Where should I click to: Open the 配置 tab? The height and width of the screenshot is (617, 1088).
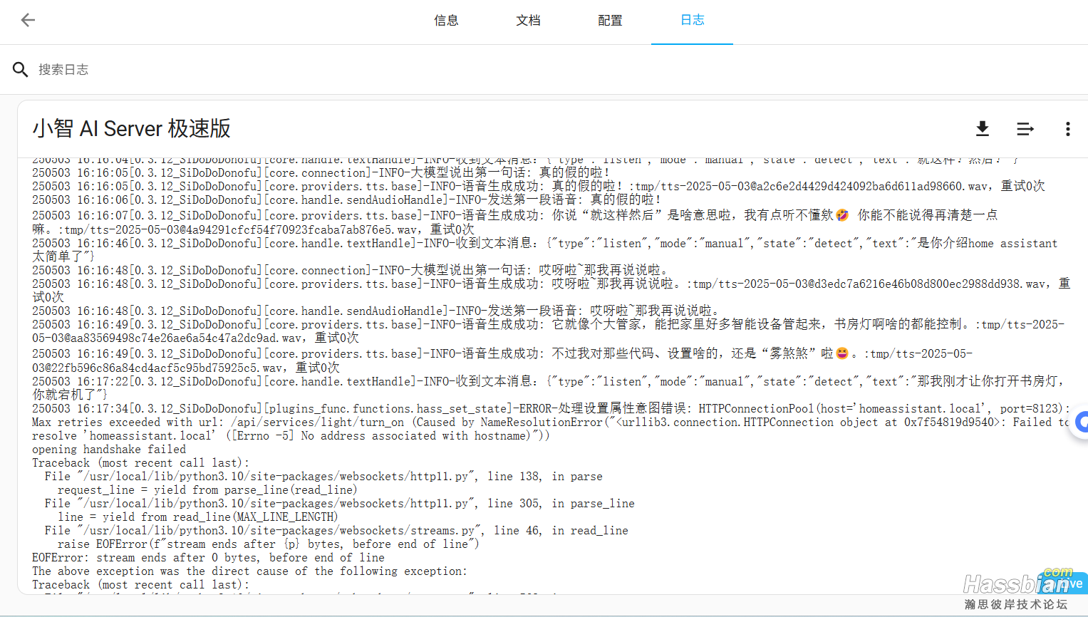(x=610, y=21)
